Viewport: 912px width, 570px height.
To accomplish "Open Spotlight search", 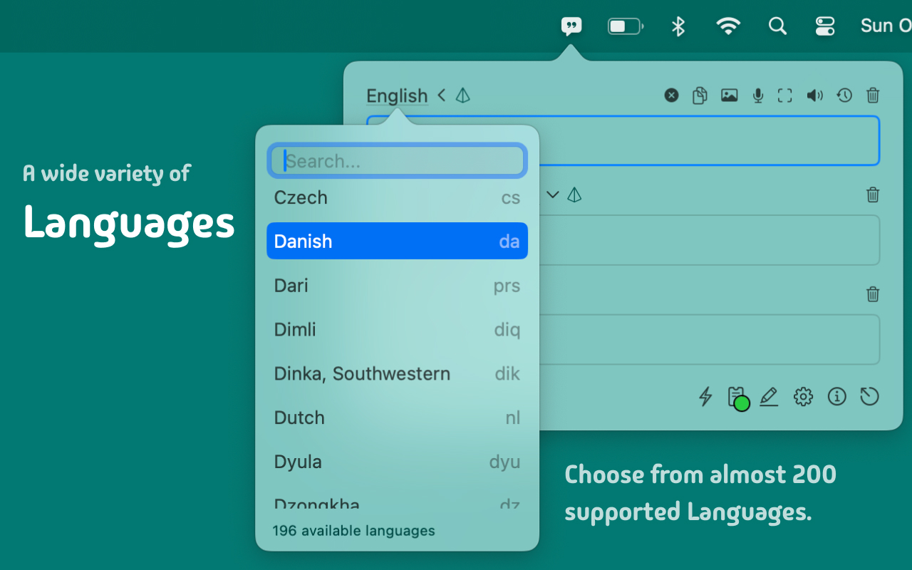I will [x=777, y=26].
